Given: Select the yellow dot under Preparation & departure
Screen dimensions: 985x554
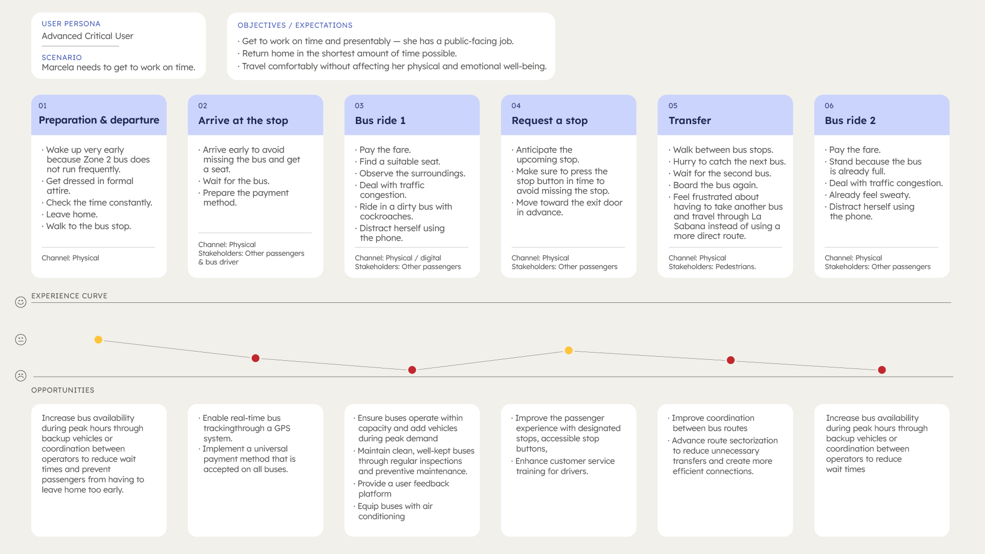Looking at the screenshot, I should pyautogui.click(x=98, y=340).
